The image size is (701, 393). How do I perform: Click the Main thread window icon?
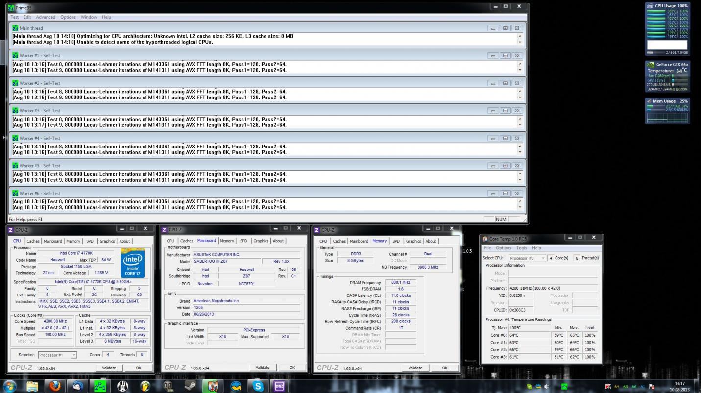pyautogui.click(x=15, y=28)
